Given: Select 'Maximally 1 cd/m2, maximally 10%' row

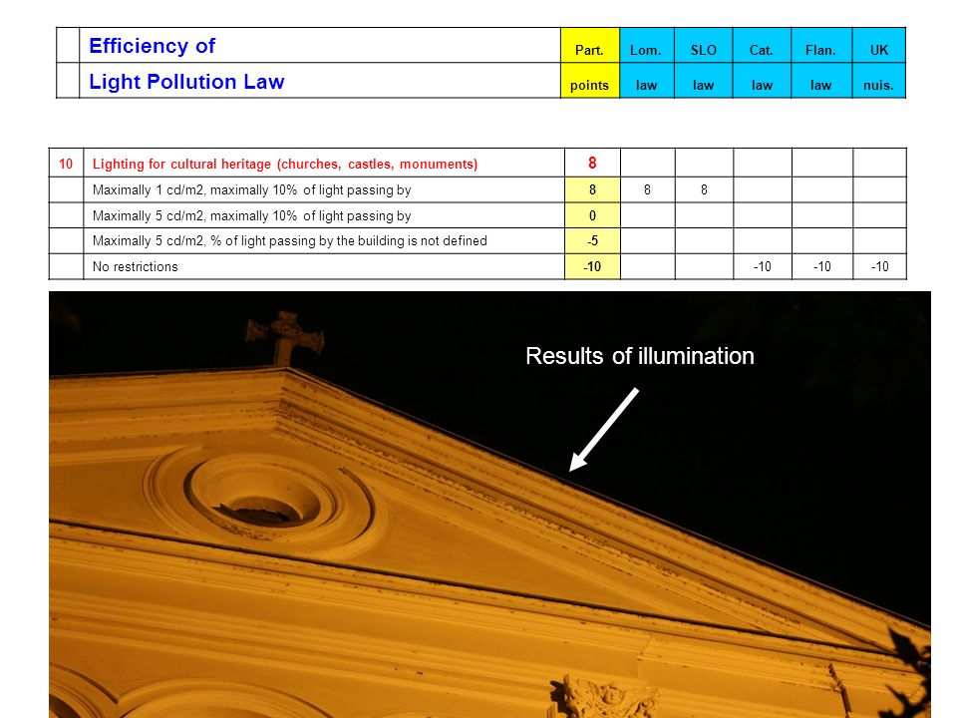Looking at the screenshot, I should coord(251,189).
